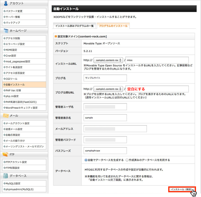Click the メールアドレス input field
Image resolution: width=201 pixels, height=197 pixels.
115,129
